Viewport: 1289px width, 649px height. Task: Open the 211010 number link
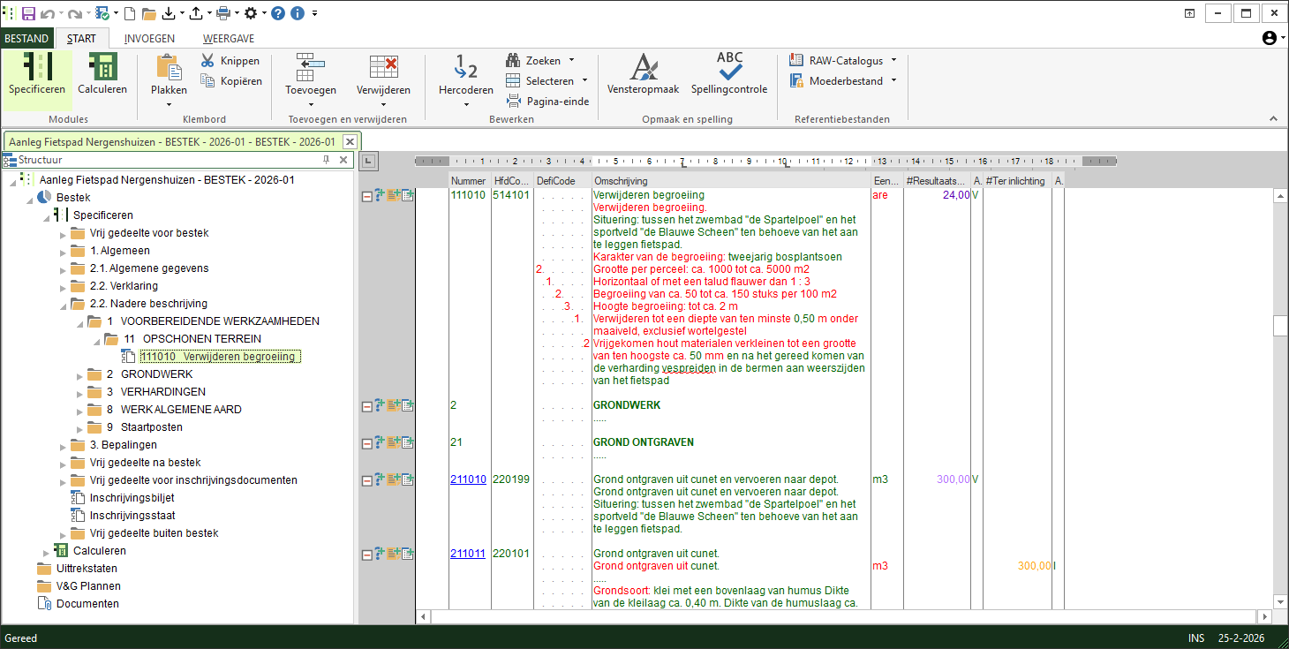(468, 479)
